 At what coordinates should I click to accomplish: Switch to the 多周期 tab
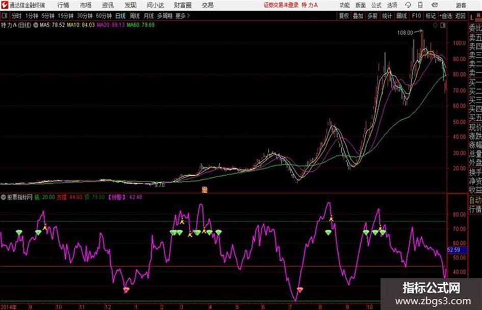[x=165, y=16]
